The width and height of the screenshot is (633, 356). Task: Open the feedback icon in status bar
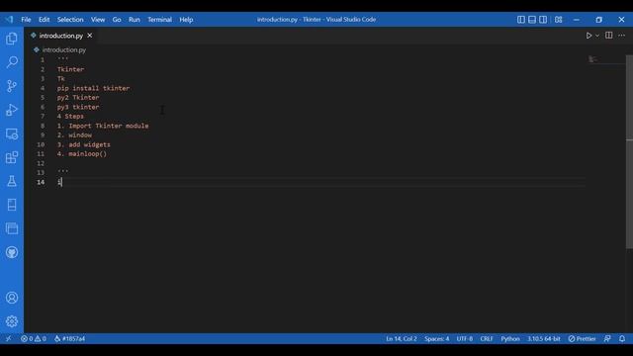(x=607, y=338)
